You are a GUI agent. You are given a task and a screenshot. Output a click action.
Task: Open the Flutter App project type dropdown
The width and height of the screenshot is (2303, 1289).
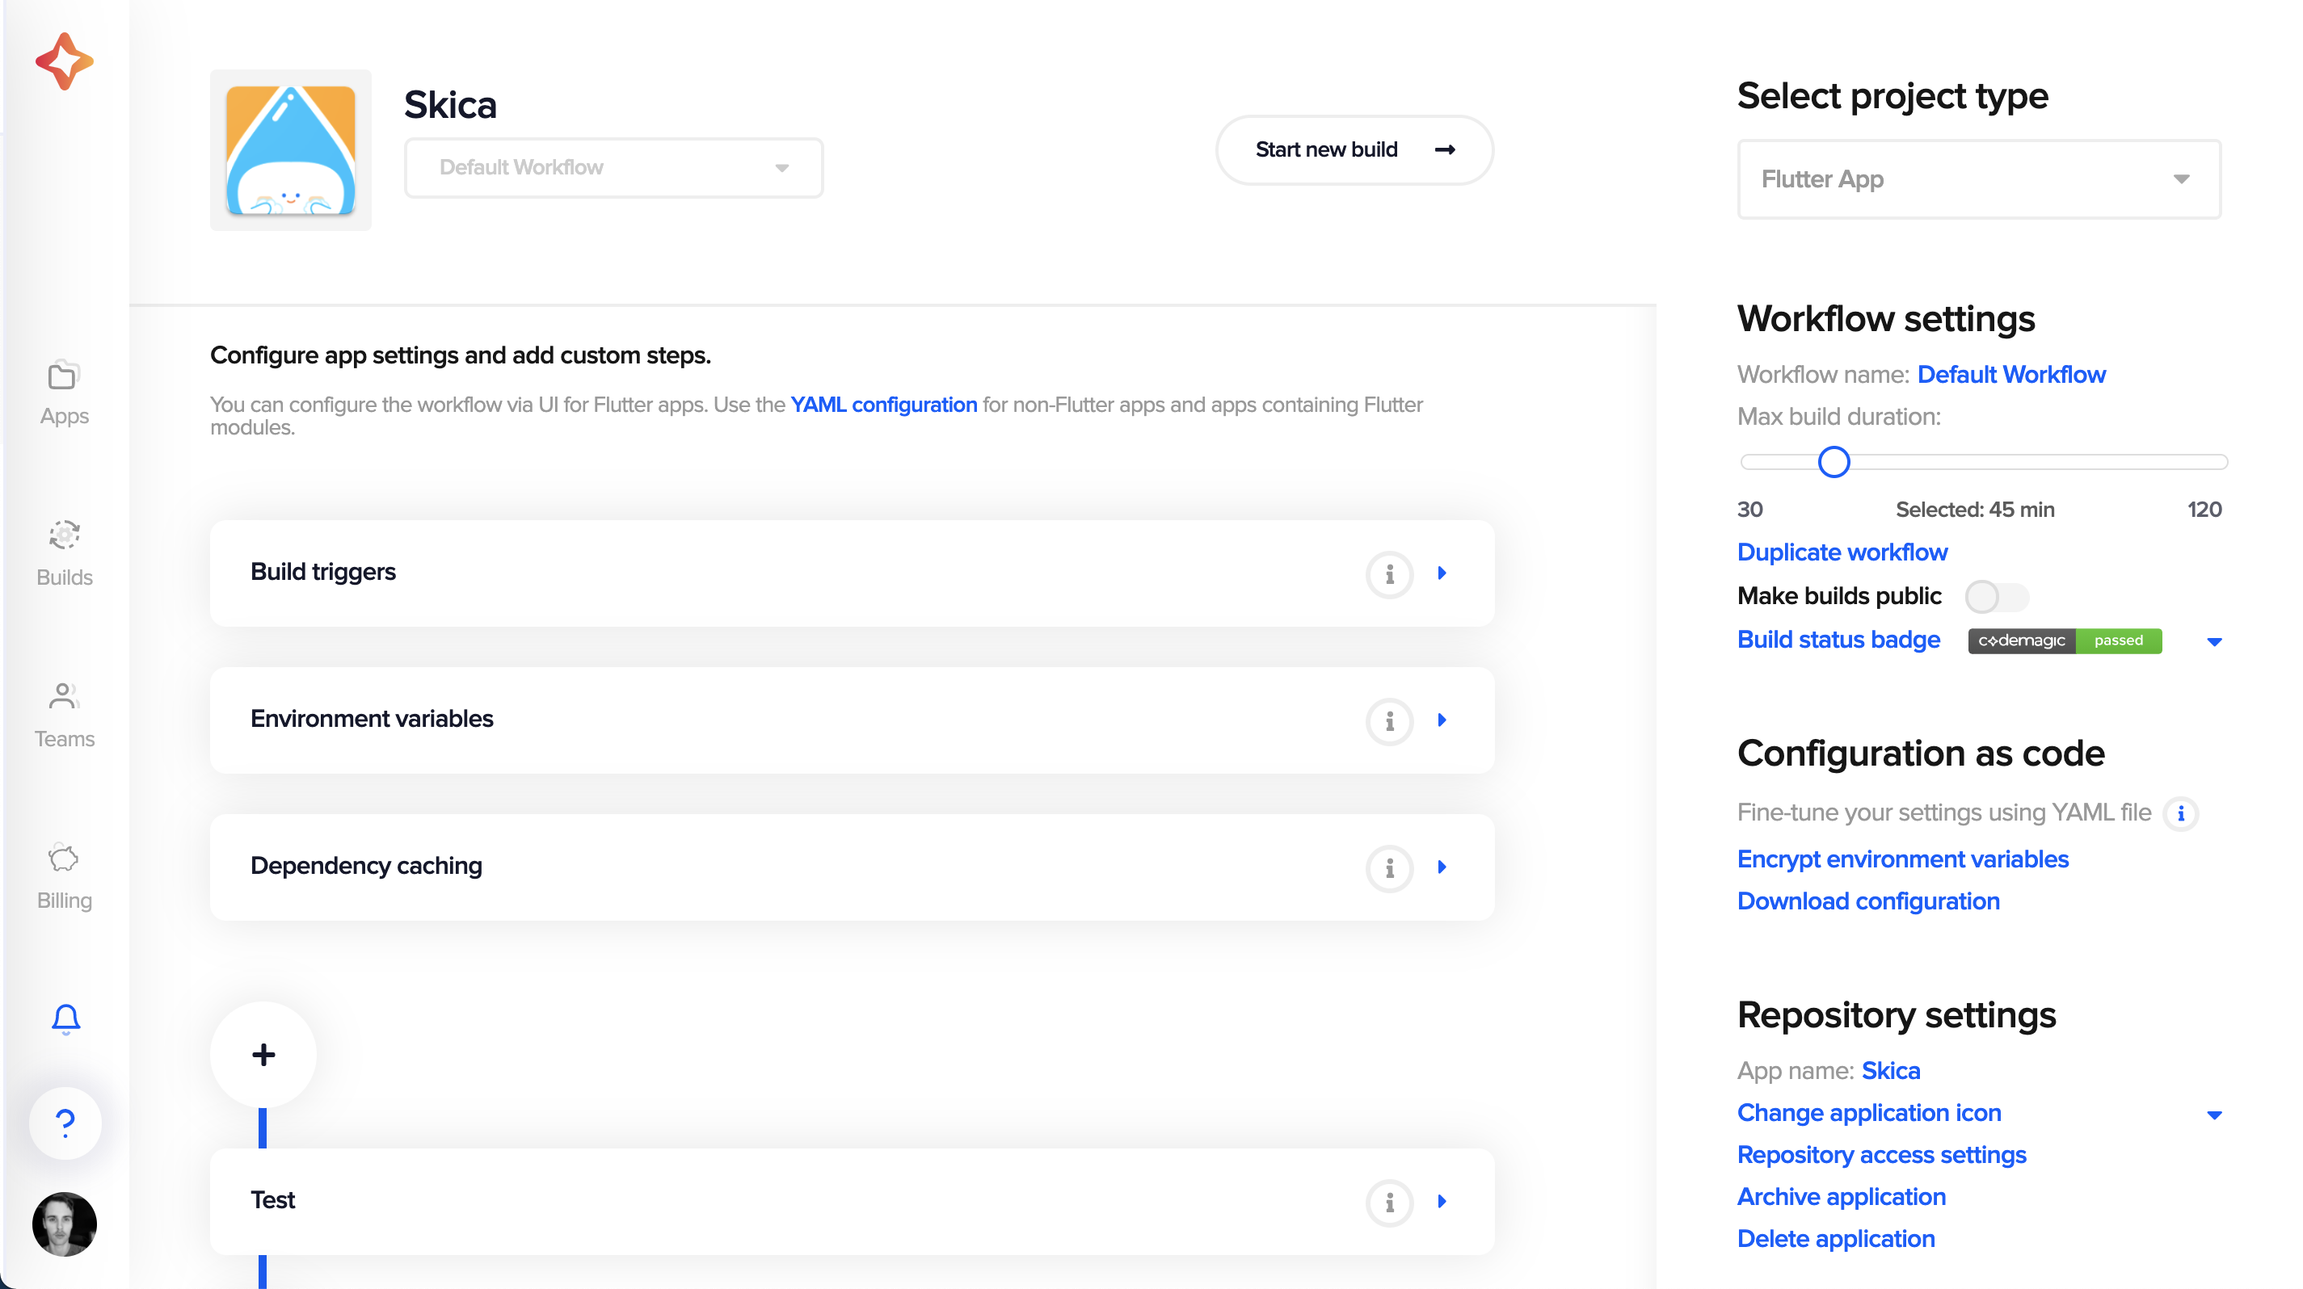click(1978, 179)
